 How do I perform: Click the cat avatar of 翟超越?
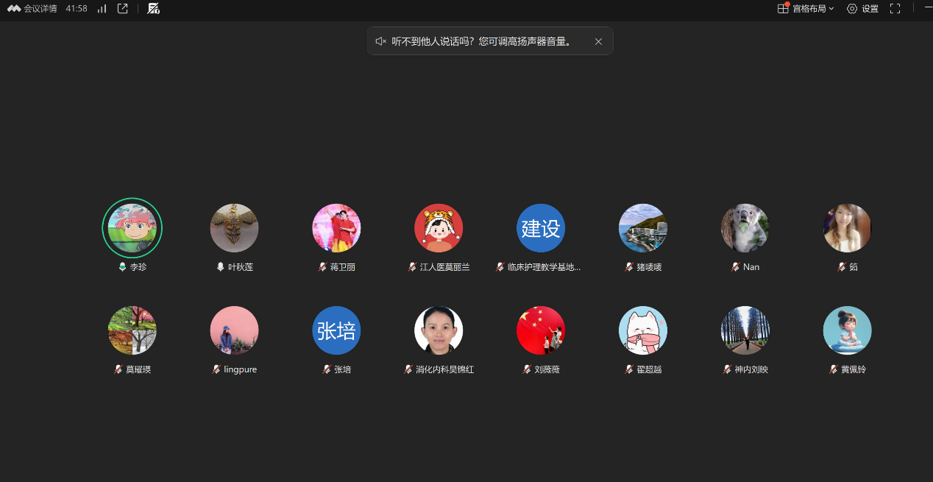[642, 330]
